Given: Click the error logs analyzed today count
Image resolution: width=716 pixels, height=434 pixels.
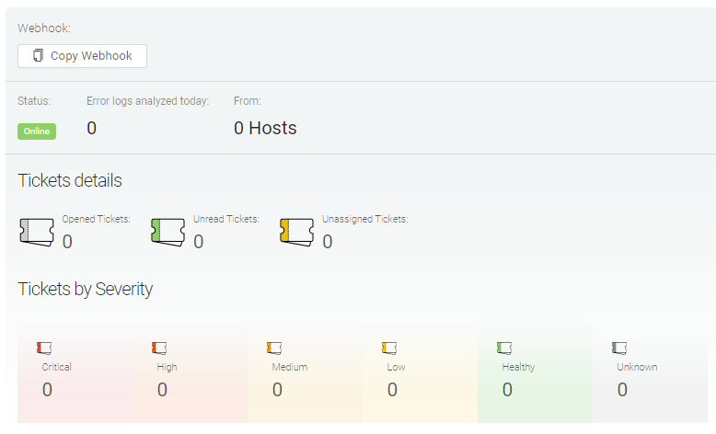Looking at the screenshot, I should point(91,129).
